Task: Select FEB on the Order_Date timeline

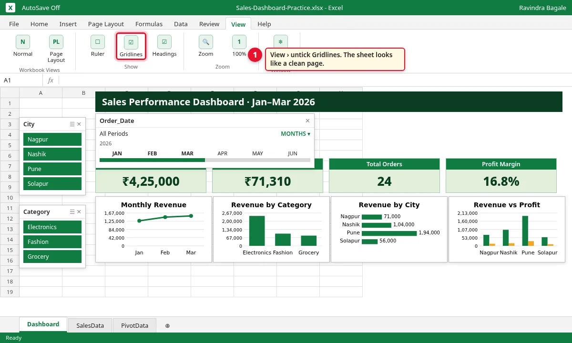Action: tap(153, 153)
